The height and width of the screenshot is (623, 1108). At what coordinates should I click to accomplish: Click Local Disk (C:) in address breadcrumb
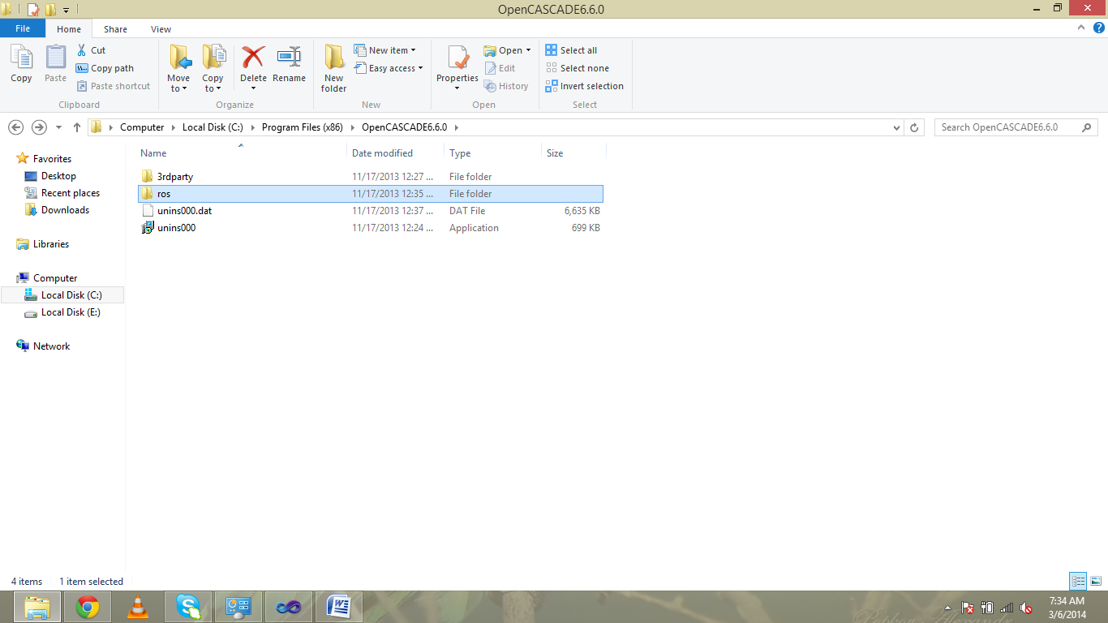click(212, 127)
